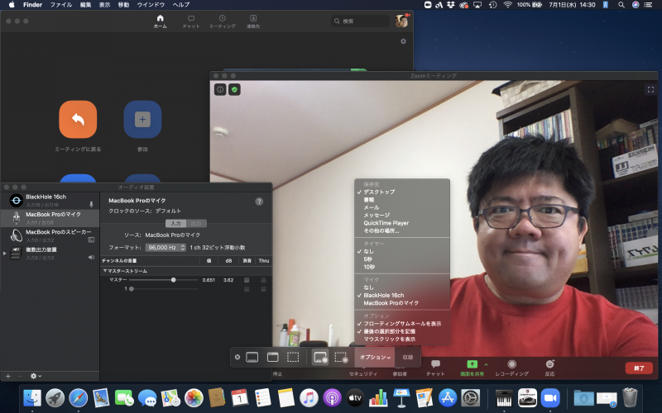The height and width of the screenshot is (413, 662).
Task: Open Zoom app icon in Dock
Action: coord(550,398)
